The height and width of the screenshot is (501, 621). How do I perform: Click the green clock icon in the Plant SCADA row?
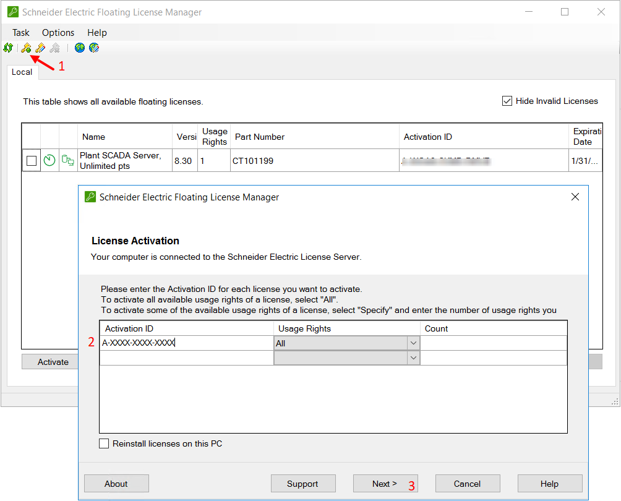(49, 160)
